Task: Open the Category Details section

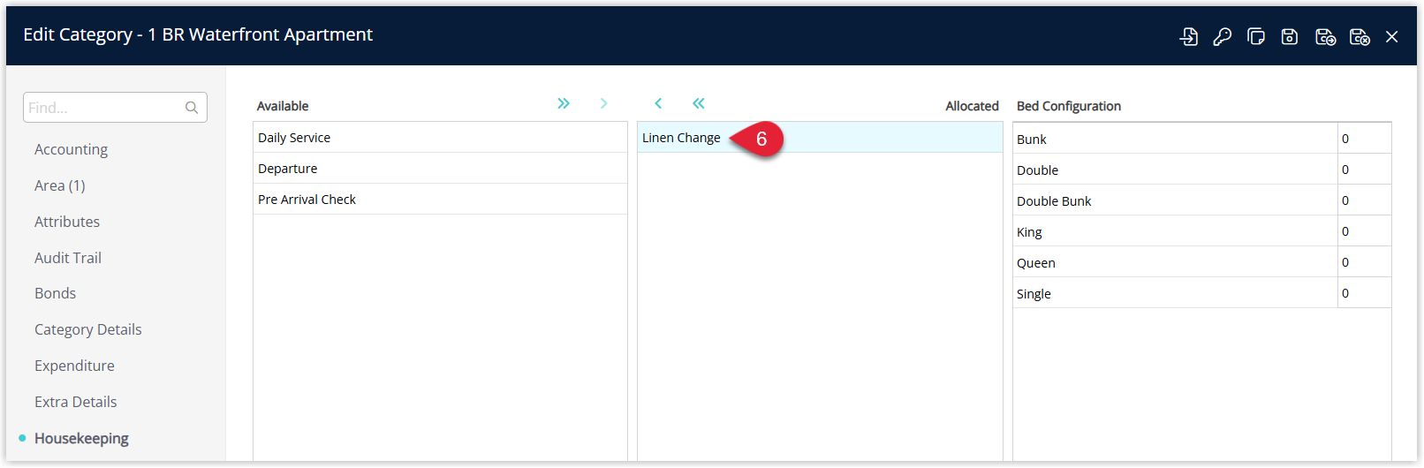Action: (x=88, y=329)
